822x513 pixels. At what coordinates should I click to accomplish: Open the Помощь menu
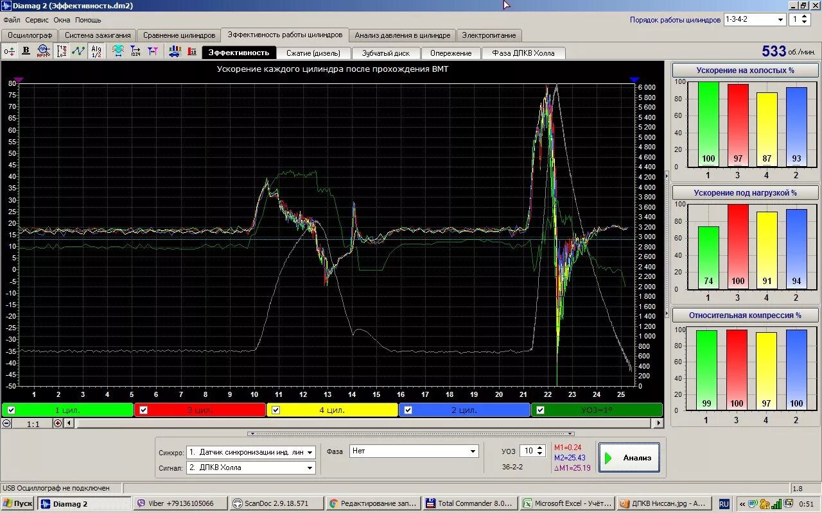[88, 20]
